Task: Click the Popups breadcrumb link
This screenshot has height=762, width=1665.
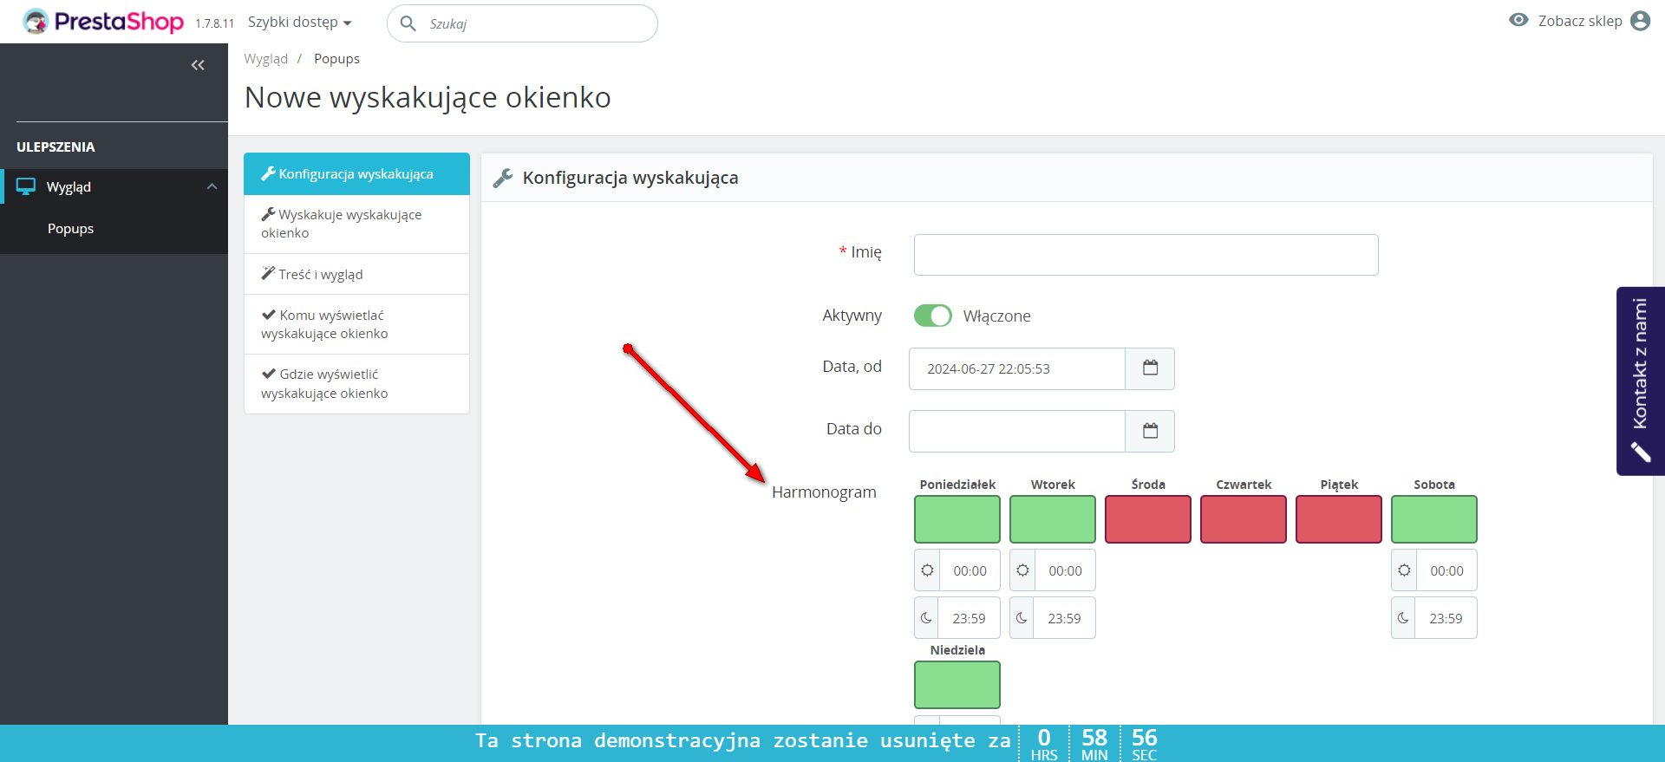Action: click(336, 59)
